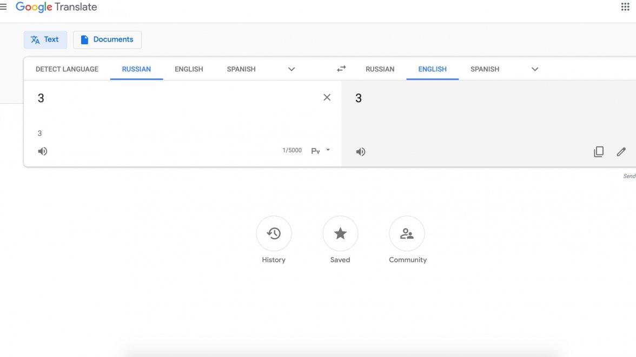
Task: Copy the translation to clipboard
Action: pyautogui.click(x=599, y=152)
